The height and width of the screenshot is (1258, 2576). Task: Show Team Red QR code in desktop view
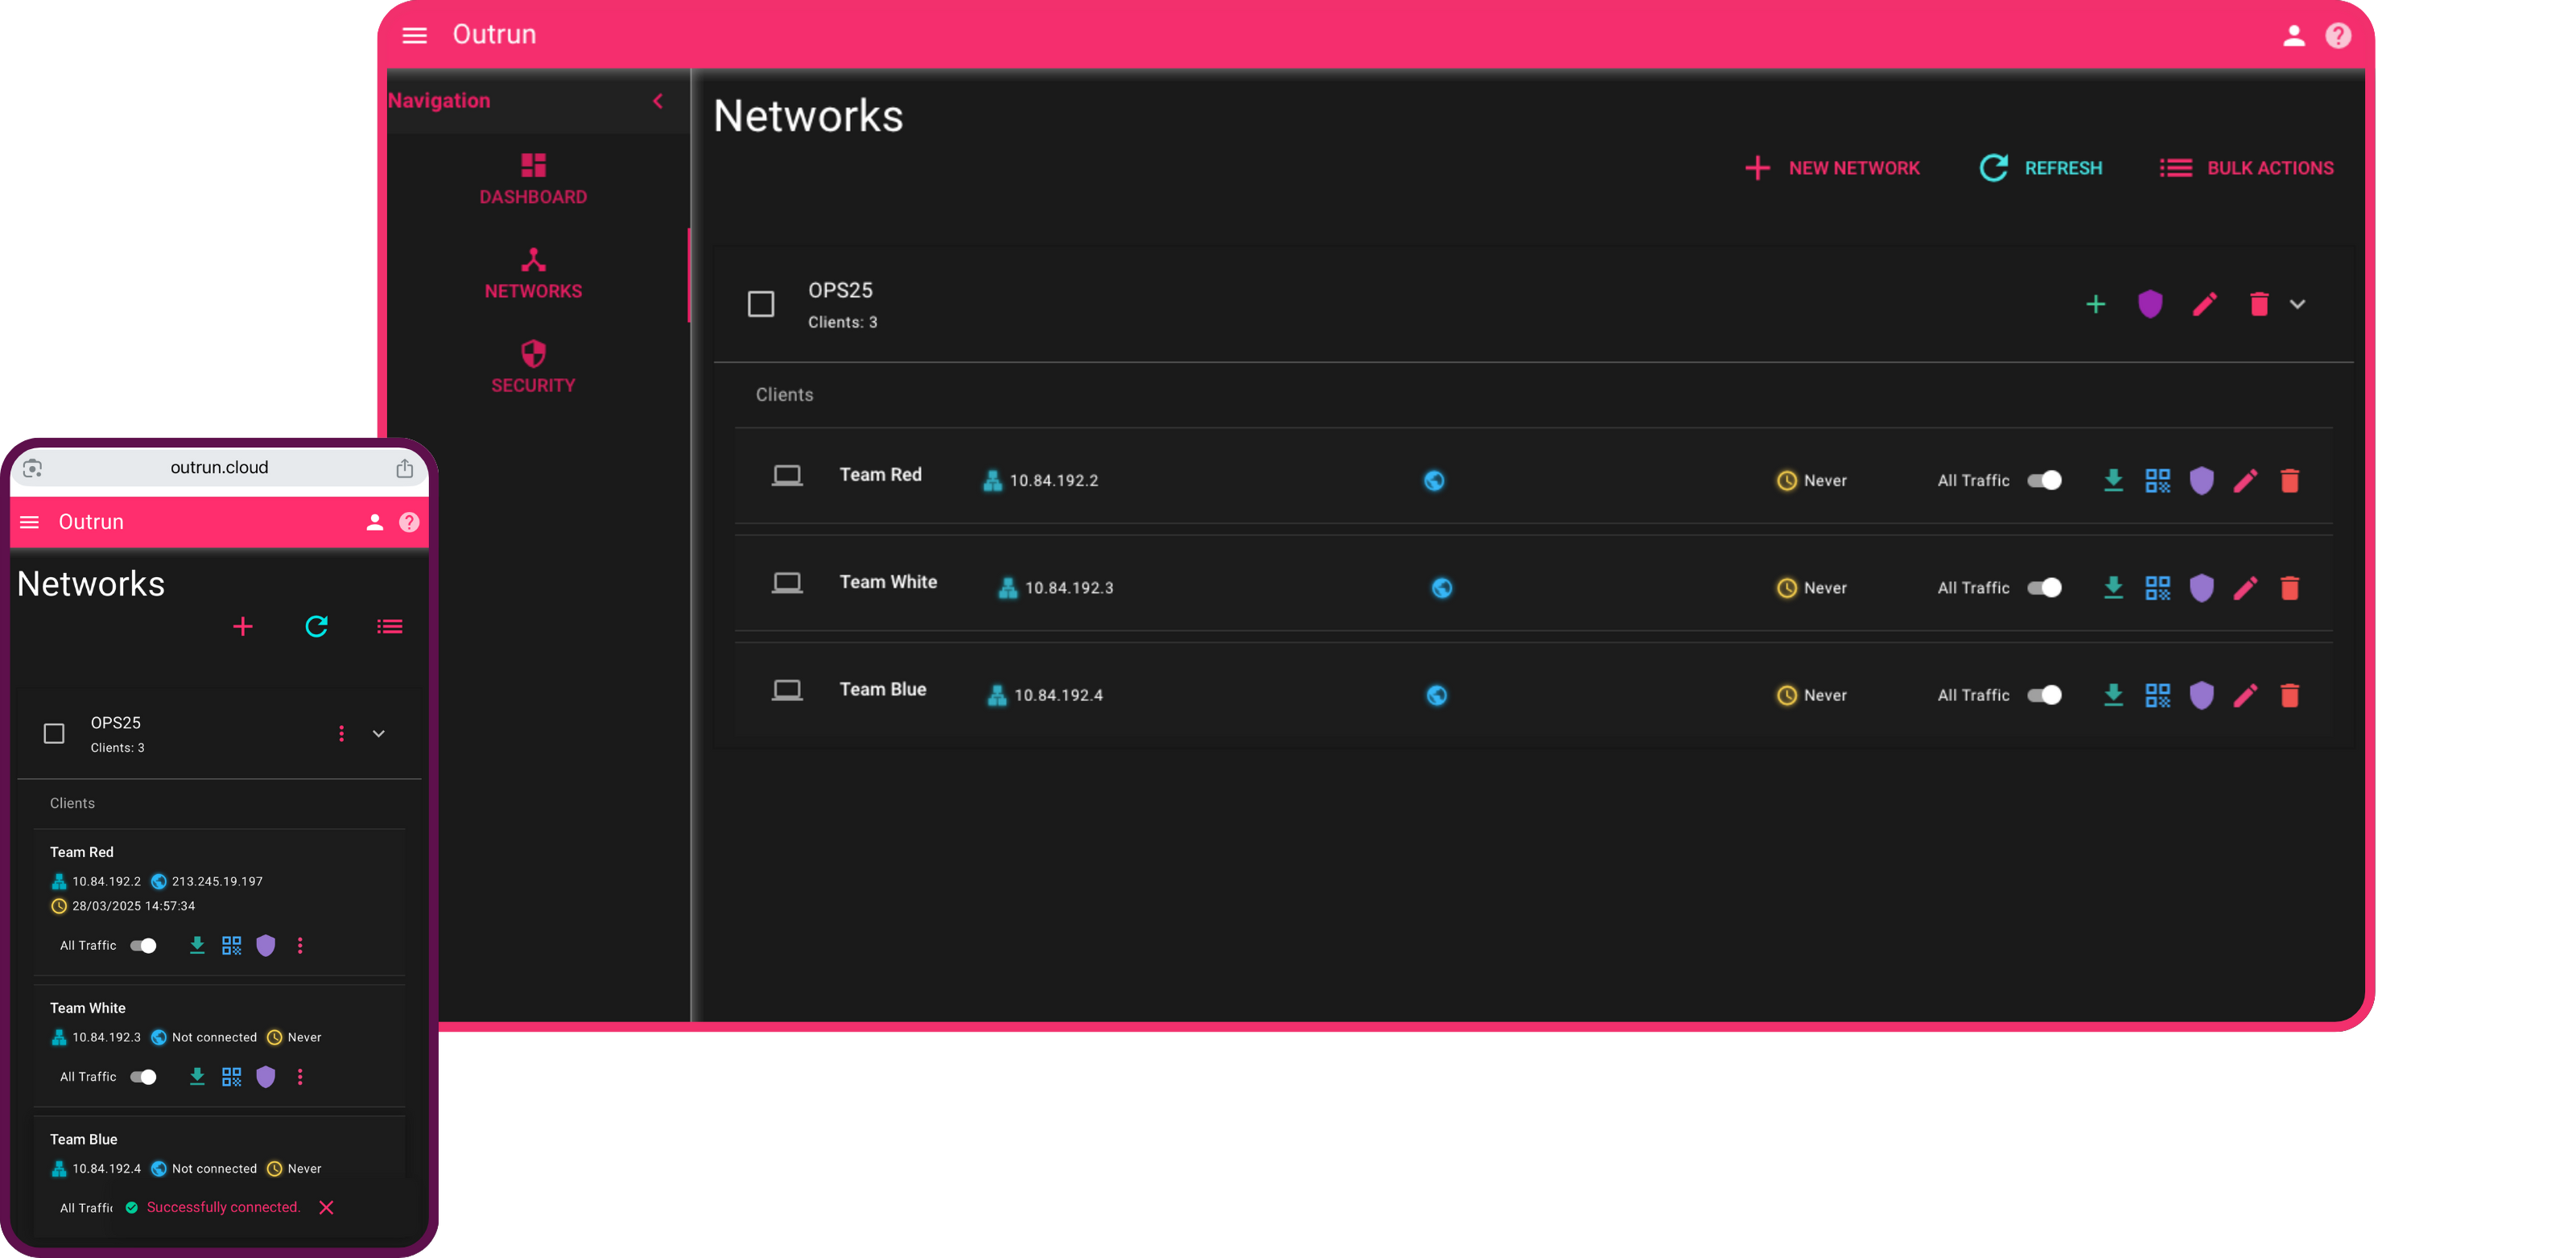pos(2157,480)
